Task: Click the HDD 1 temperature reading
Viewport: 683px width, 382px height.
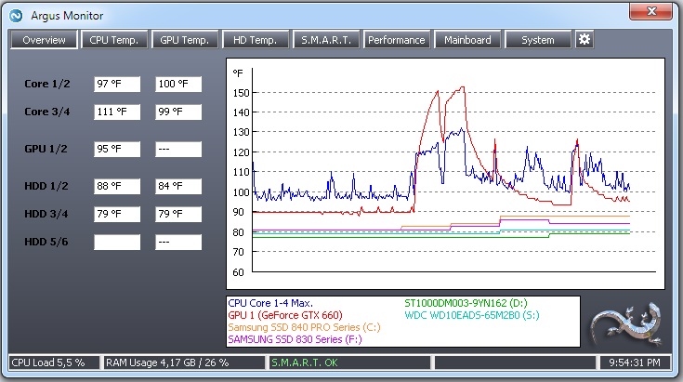Action: (117, 186)
